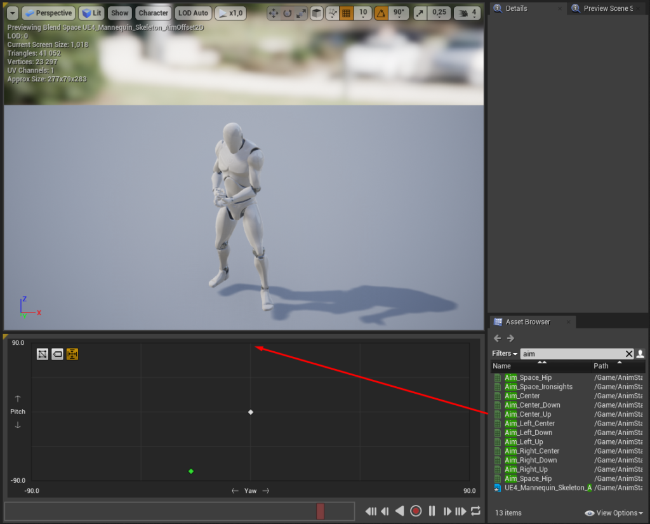Toggle stretch grid button in blend space
The height and width of the screenshot is (524, 650).
coord(43,354)
